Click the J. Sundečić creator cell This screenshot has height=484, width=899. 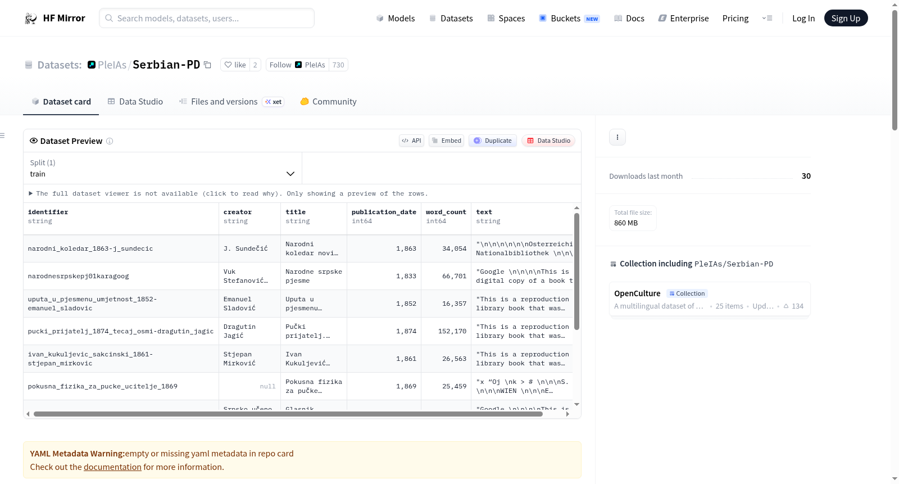[249, 248]
